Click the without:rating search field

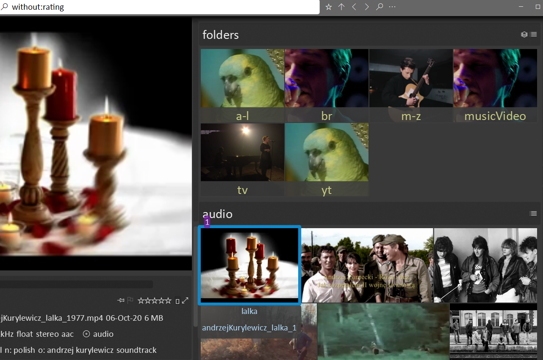tap(160, 7)
